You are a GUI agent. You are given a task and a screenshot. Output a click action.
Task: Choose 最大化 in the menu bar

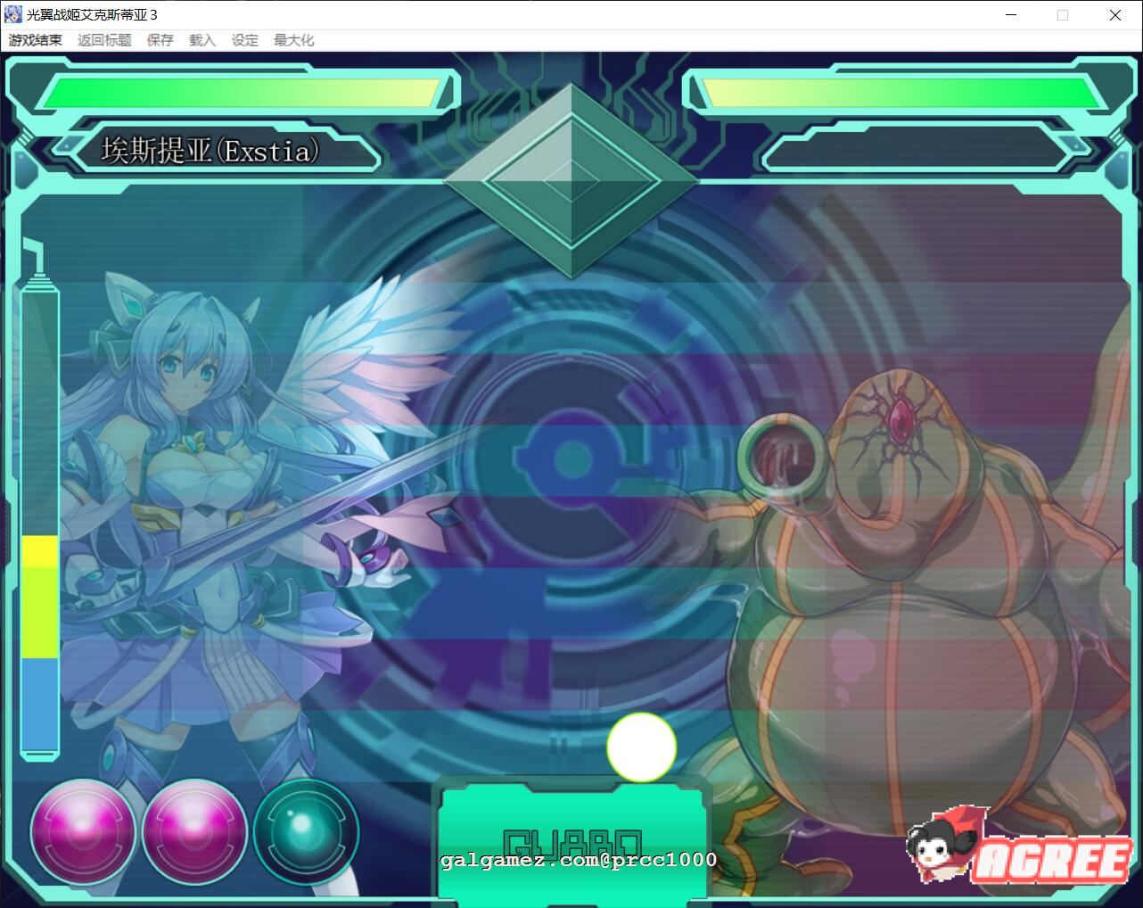[293, 40]
